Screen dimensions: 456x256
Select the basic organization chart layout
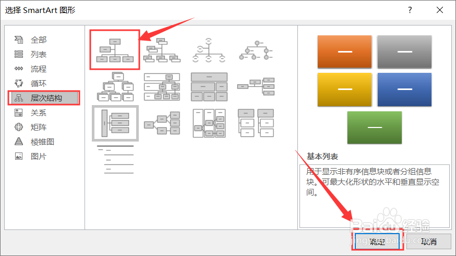coord(115,50)
